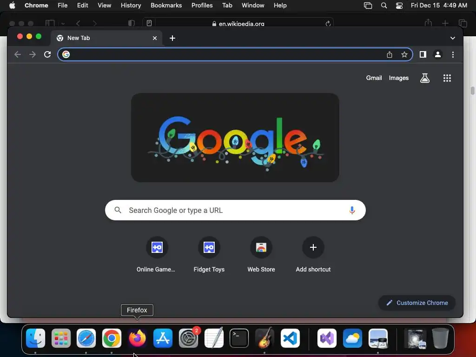Open the recent screenshots stack in the Dock
Viewport: 476px width, 357px height.
415,338
